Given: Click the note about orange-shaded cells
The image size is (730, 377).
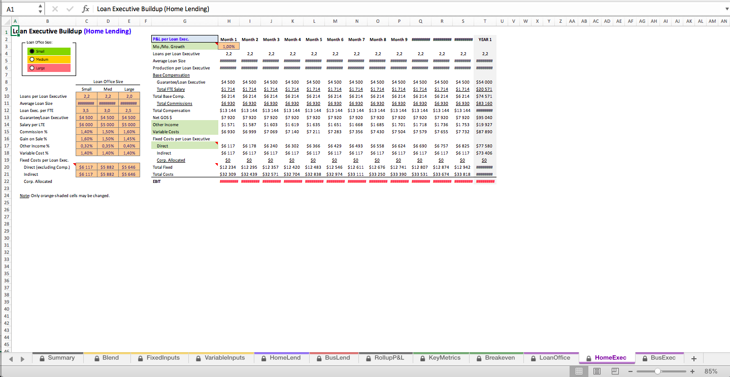Looking at the screenshot, I should (64, 195).
